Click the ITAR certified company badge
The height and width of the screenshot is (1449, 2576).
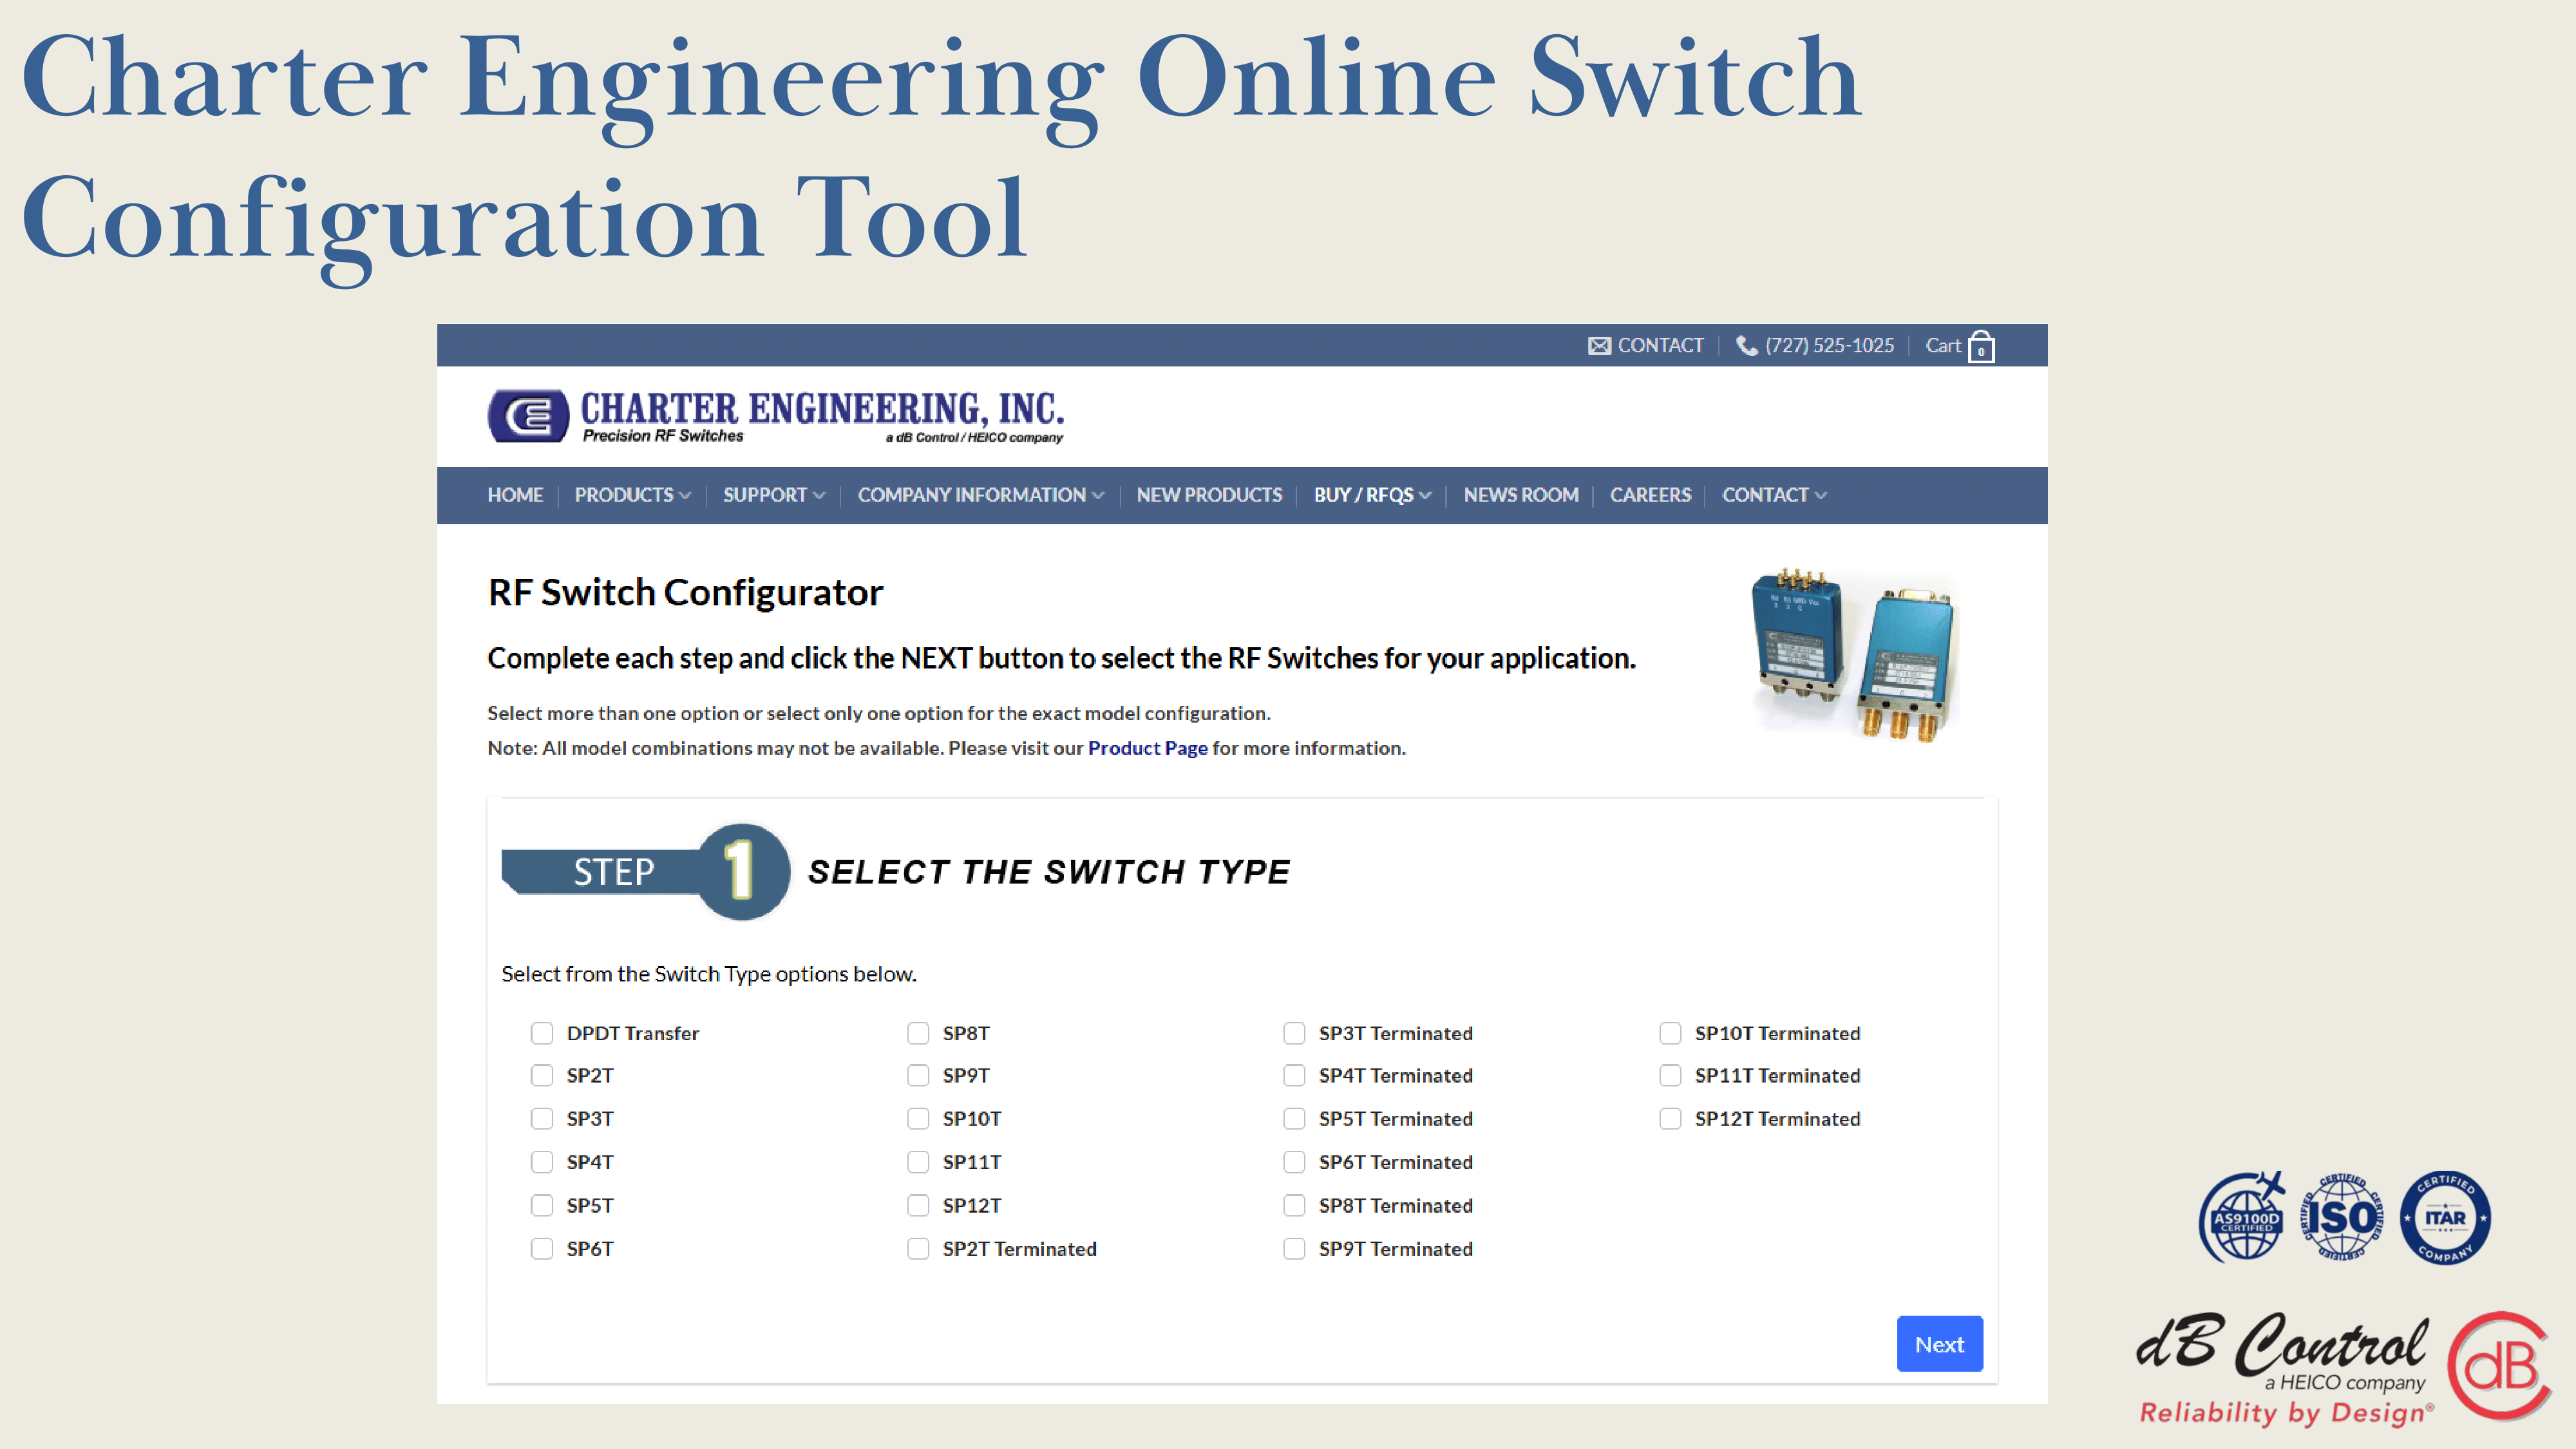(x=2445, y=1217)
